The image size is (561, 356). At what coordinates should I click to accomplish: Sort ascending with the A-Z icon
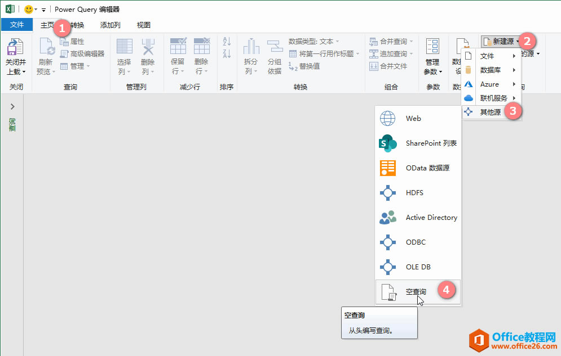click(227, 42)
